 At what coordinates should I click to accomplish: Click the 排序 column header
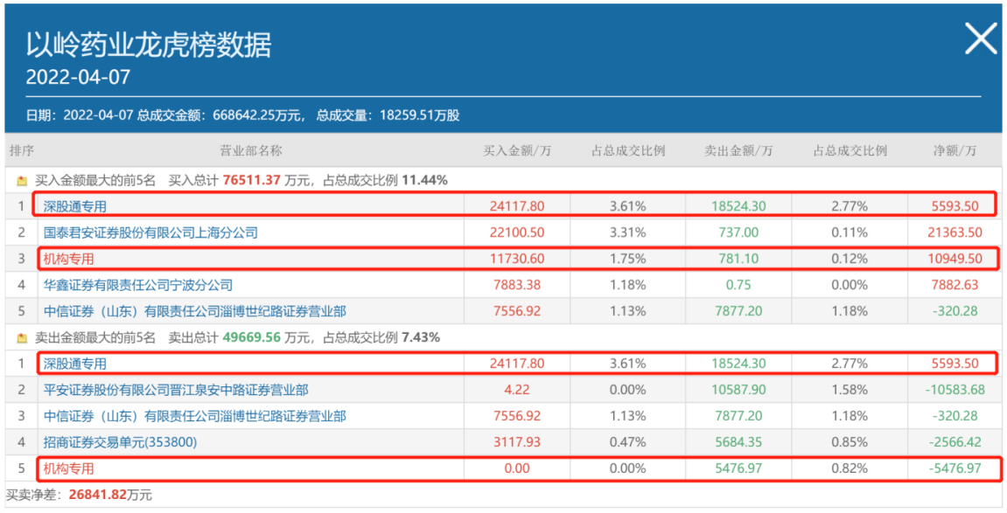pos(22,151)
